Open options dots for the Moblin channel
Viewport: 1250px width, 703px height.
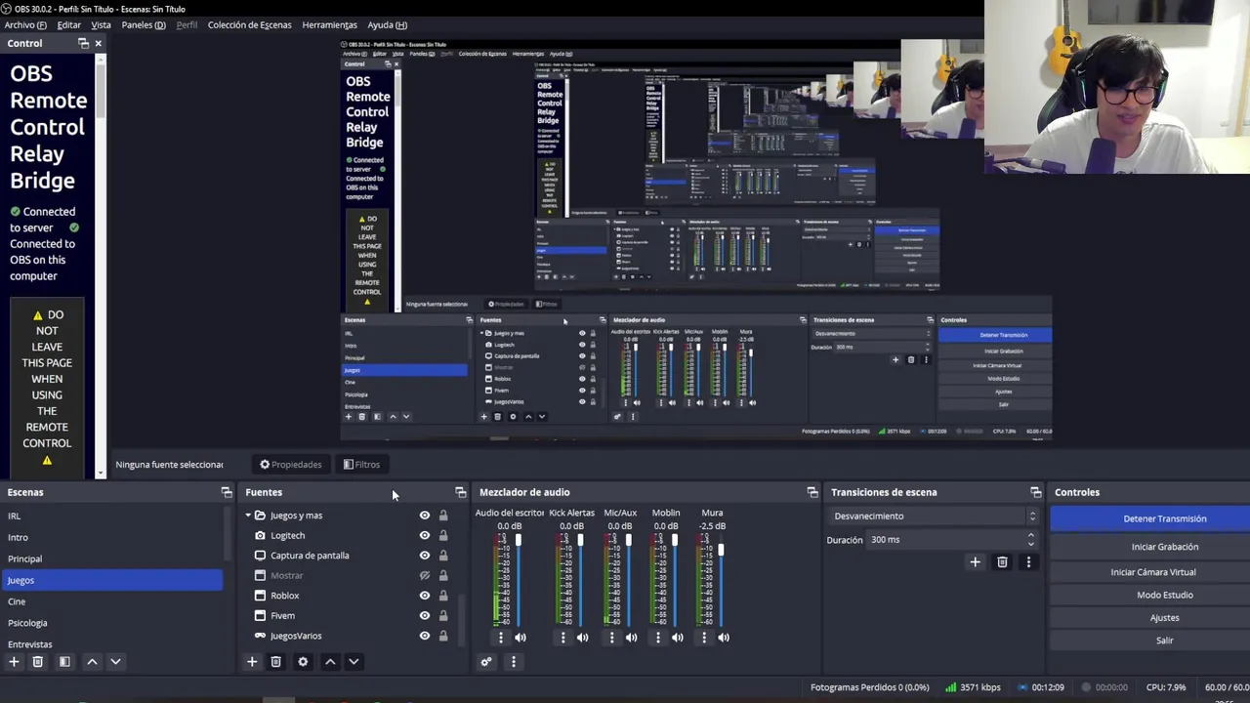coord(657,638)
